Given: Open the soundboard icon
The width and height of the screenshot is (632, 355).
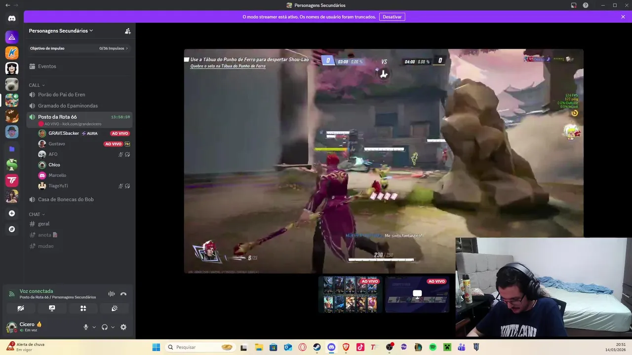Looking at the screenshot, I should [x=115, y=308].
